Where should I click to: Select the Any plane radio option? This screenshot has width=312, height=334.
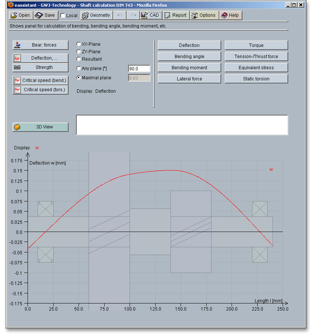[x=79, y=69]
